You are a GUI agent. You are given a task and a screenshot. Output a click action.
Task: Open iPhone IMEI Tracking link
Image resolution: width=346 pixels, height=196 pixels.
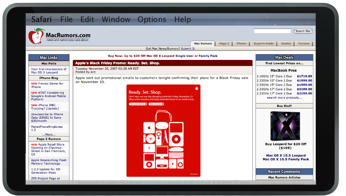click(x=45, y=107)
